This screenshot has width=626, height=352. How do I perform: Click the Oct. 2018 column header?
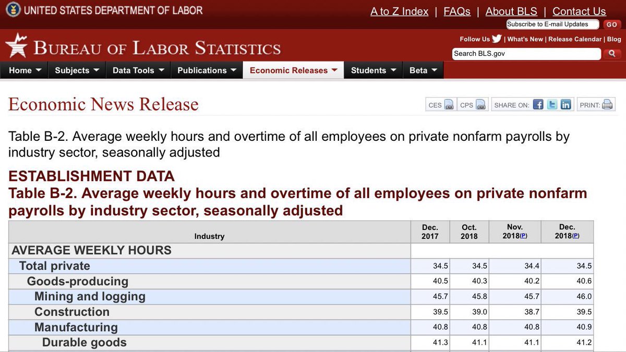click(x=469, y=232)
